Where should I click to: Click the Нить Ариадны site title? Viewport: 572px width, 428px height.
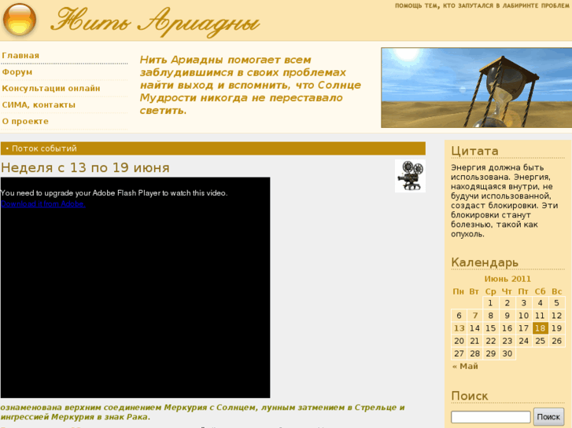tap(156, 22)
